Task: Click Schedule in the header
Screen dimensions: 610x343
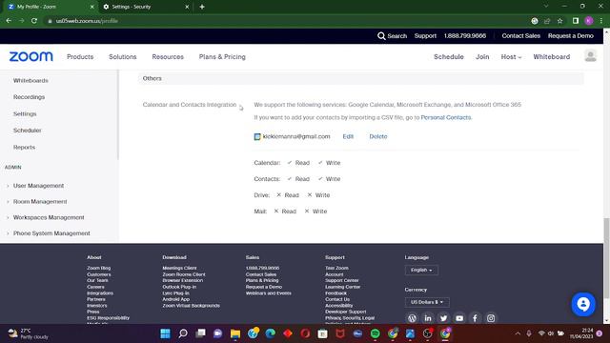Action: 449,57
